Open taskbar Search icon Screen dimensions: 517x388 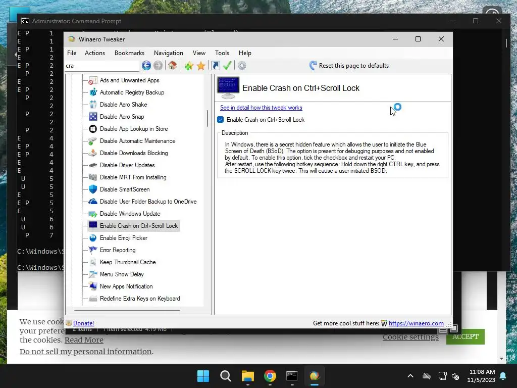pos(226,376)
